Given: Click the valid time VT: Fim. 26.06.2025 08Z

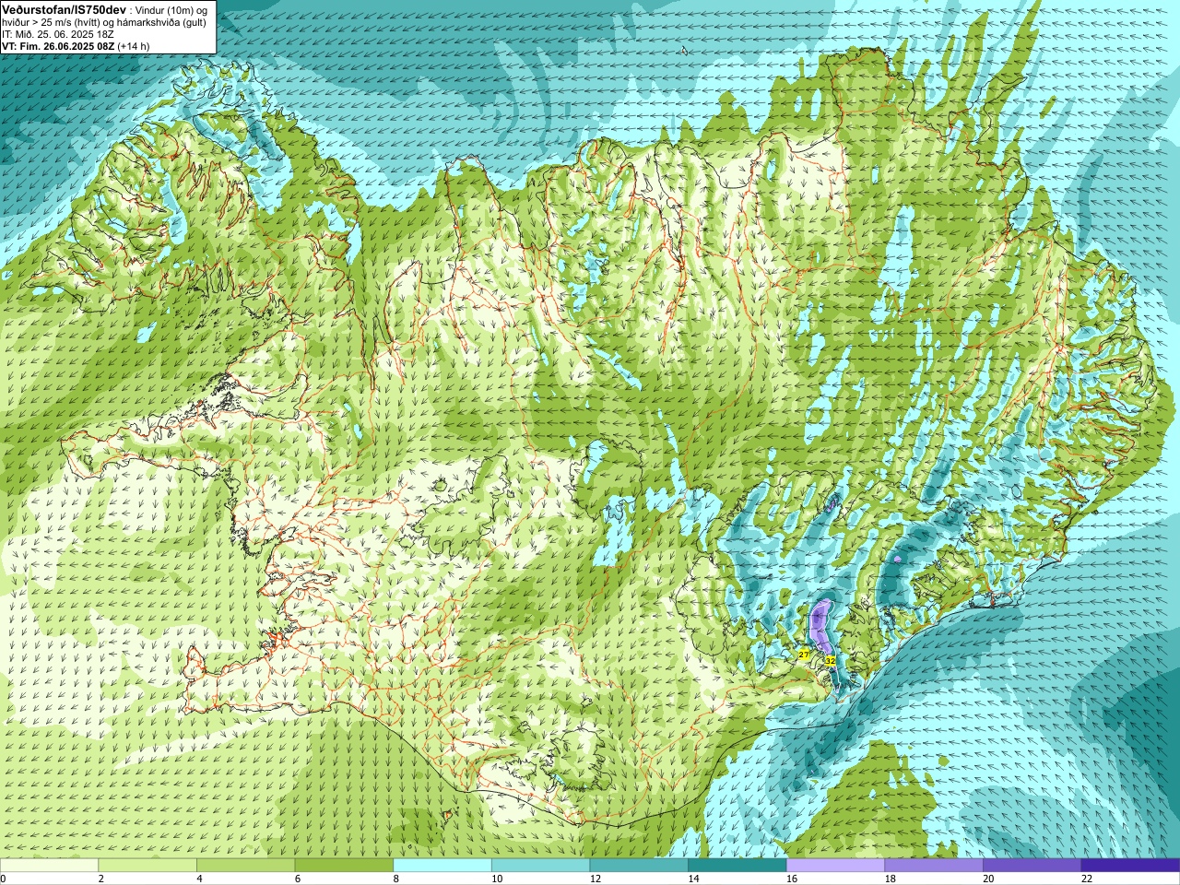Looking at the screenshot, I should [58, 46].
